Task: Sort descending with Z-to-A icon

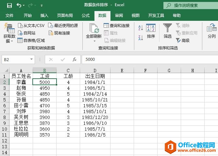Action: pos(141,38)
